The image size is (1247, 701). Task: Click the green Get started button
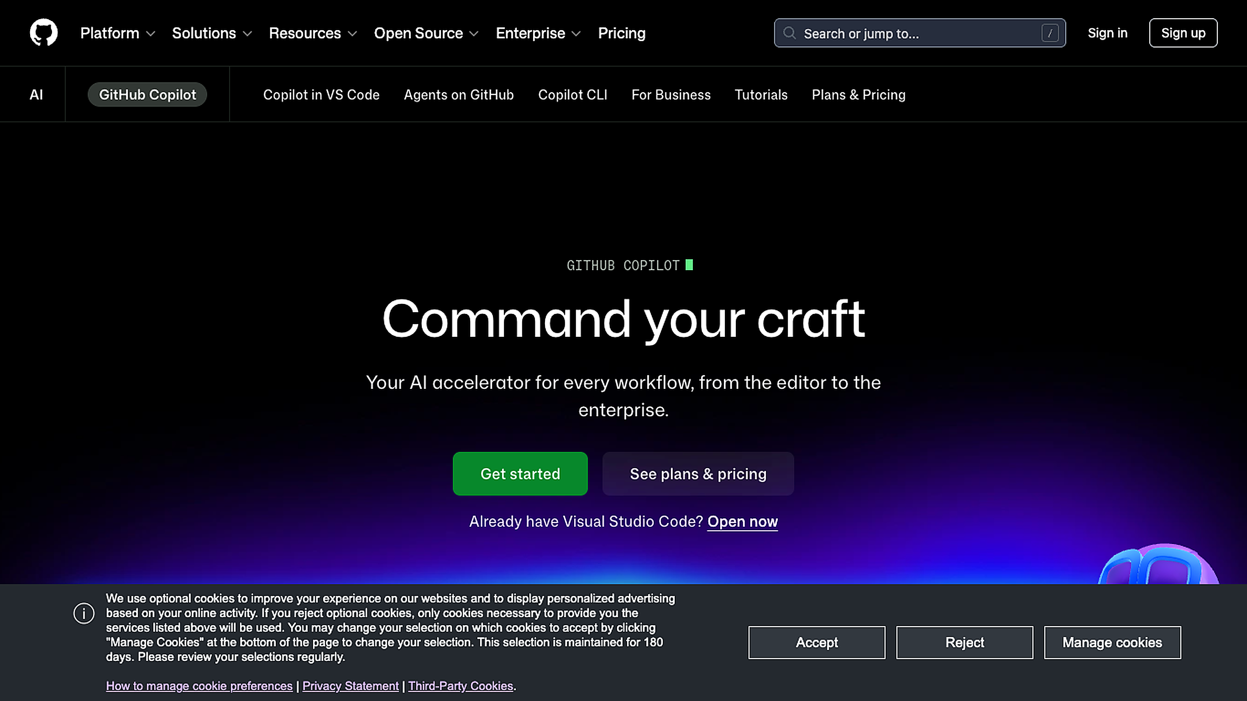(x=520, y=473)
